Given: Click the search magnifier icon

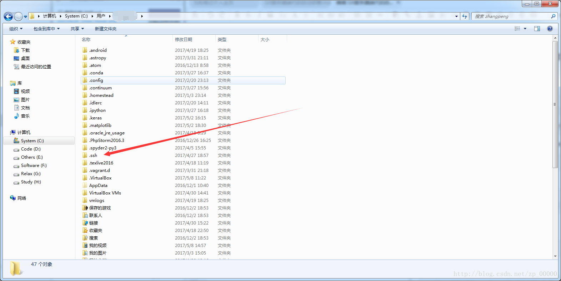Looking at the screenshot, I should coord(553,16).
